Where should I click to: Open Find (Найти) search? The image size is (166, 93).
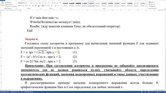coord(152,2)
